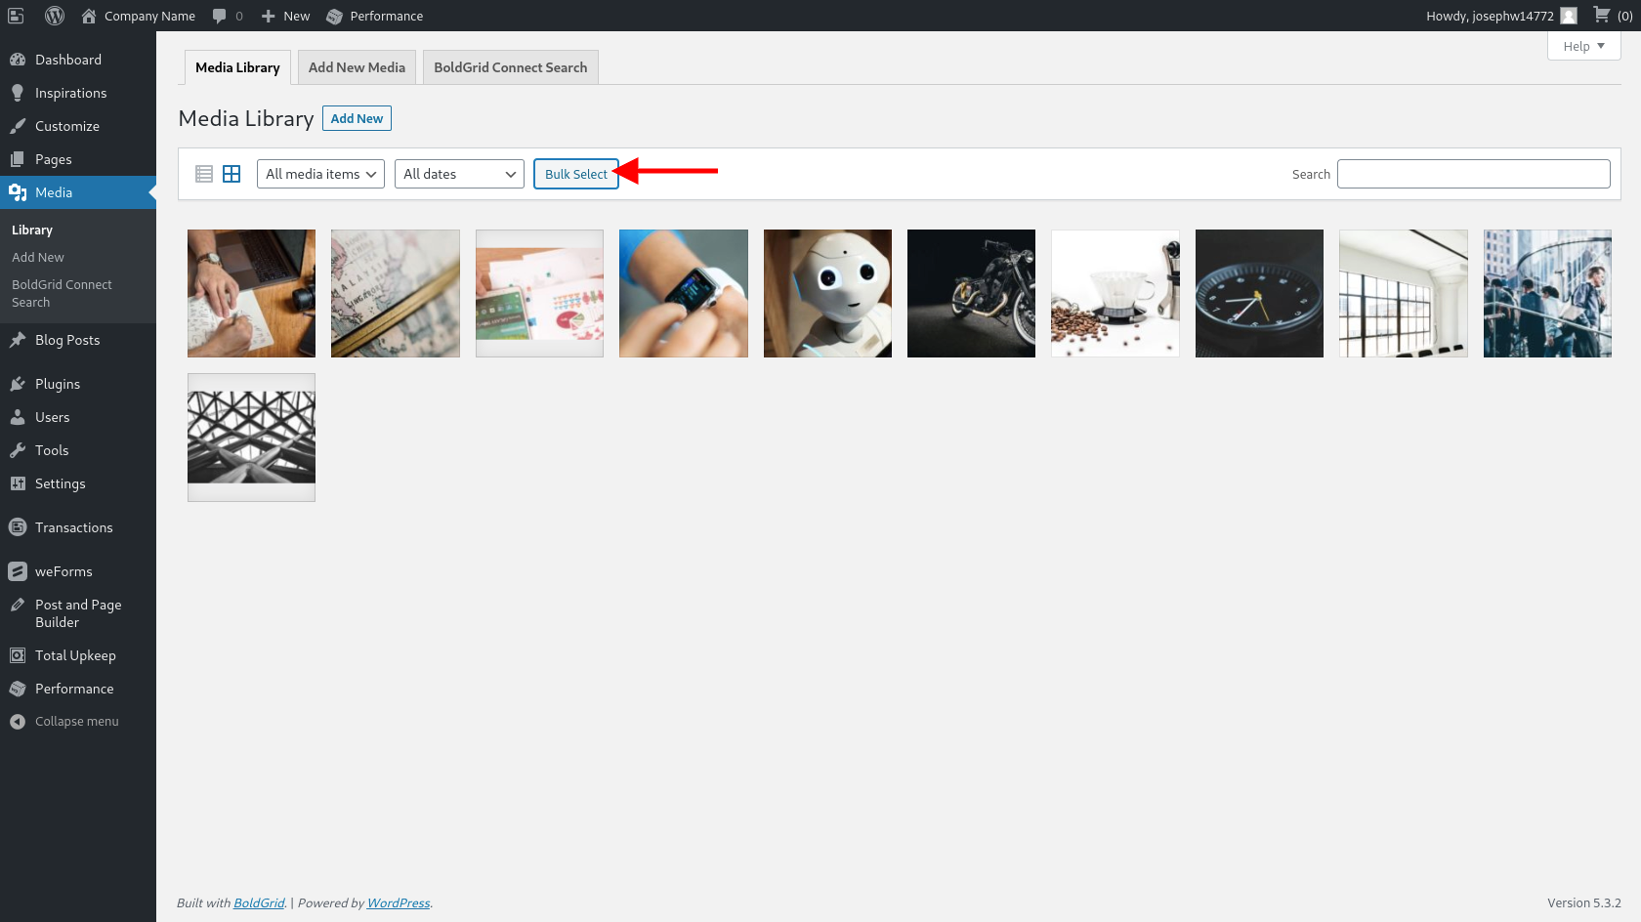Click the shopping cart icon in the admin bar

[1602, 16]
